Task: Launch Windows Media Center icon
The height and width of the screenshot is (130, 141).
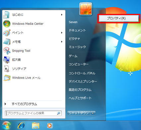Action: pos(7,24)
